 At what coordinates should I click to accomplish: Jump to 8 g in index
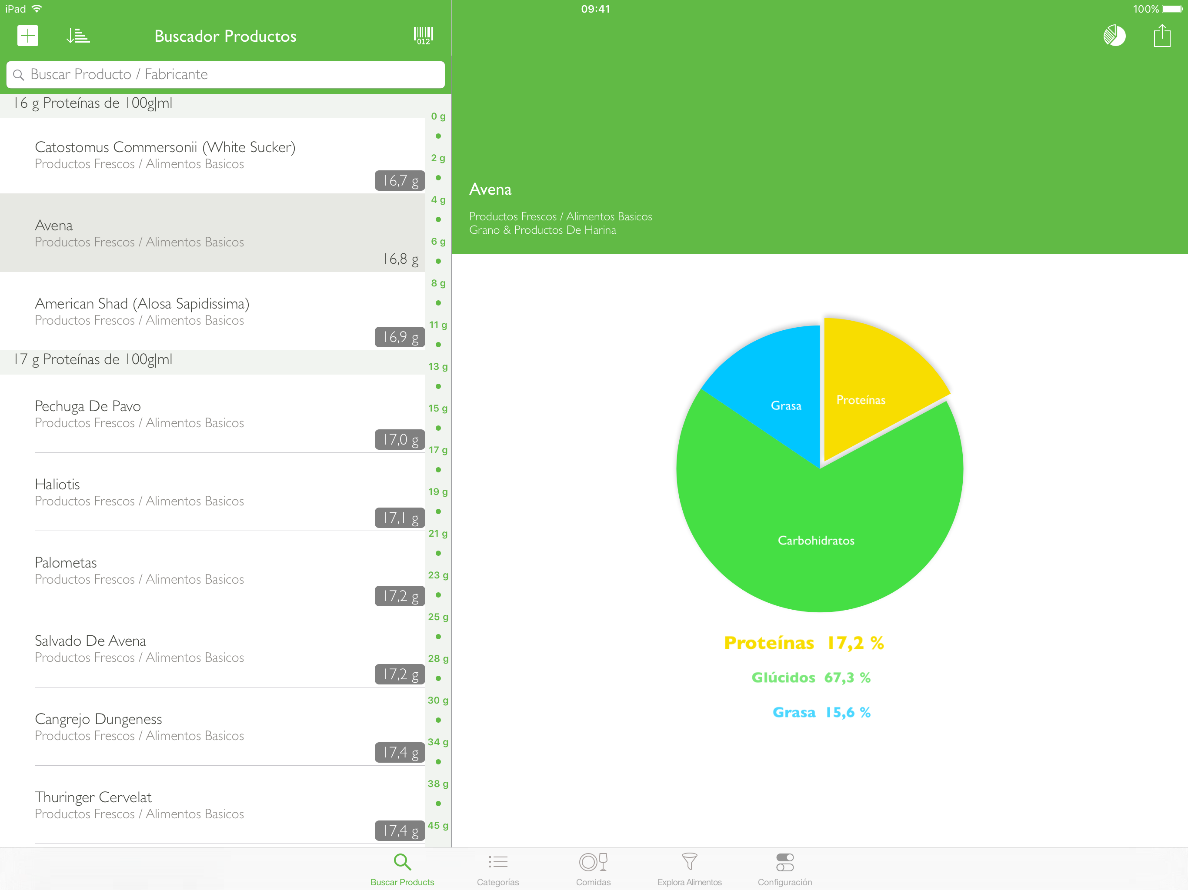(438, 283)
